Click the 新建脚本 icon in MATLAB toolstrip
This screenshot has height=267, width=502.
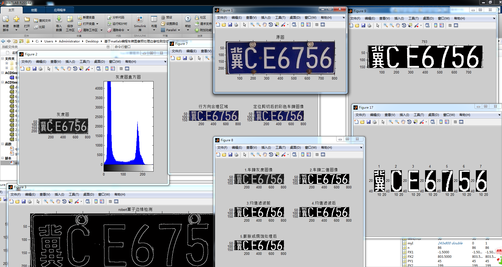pos(6,19)
